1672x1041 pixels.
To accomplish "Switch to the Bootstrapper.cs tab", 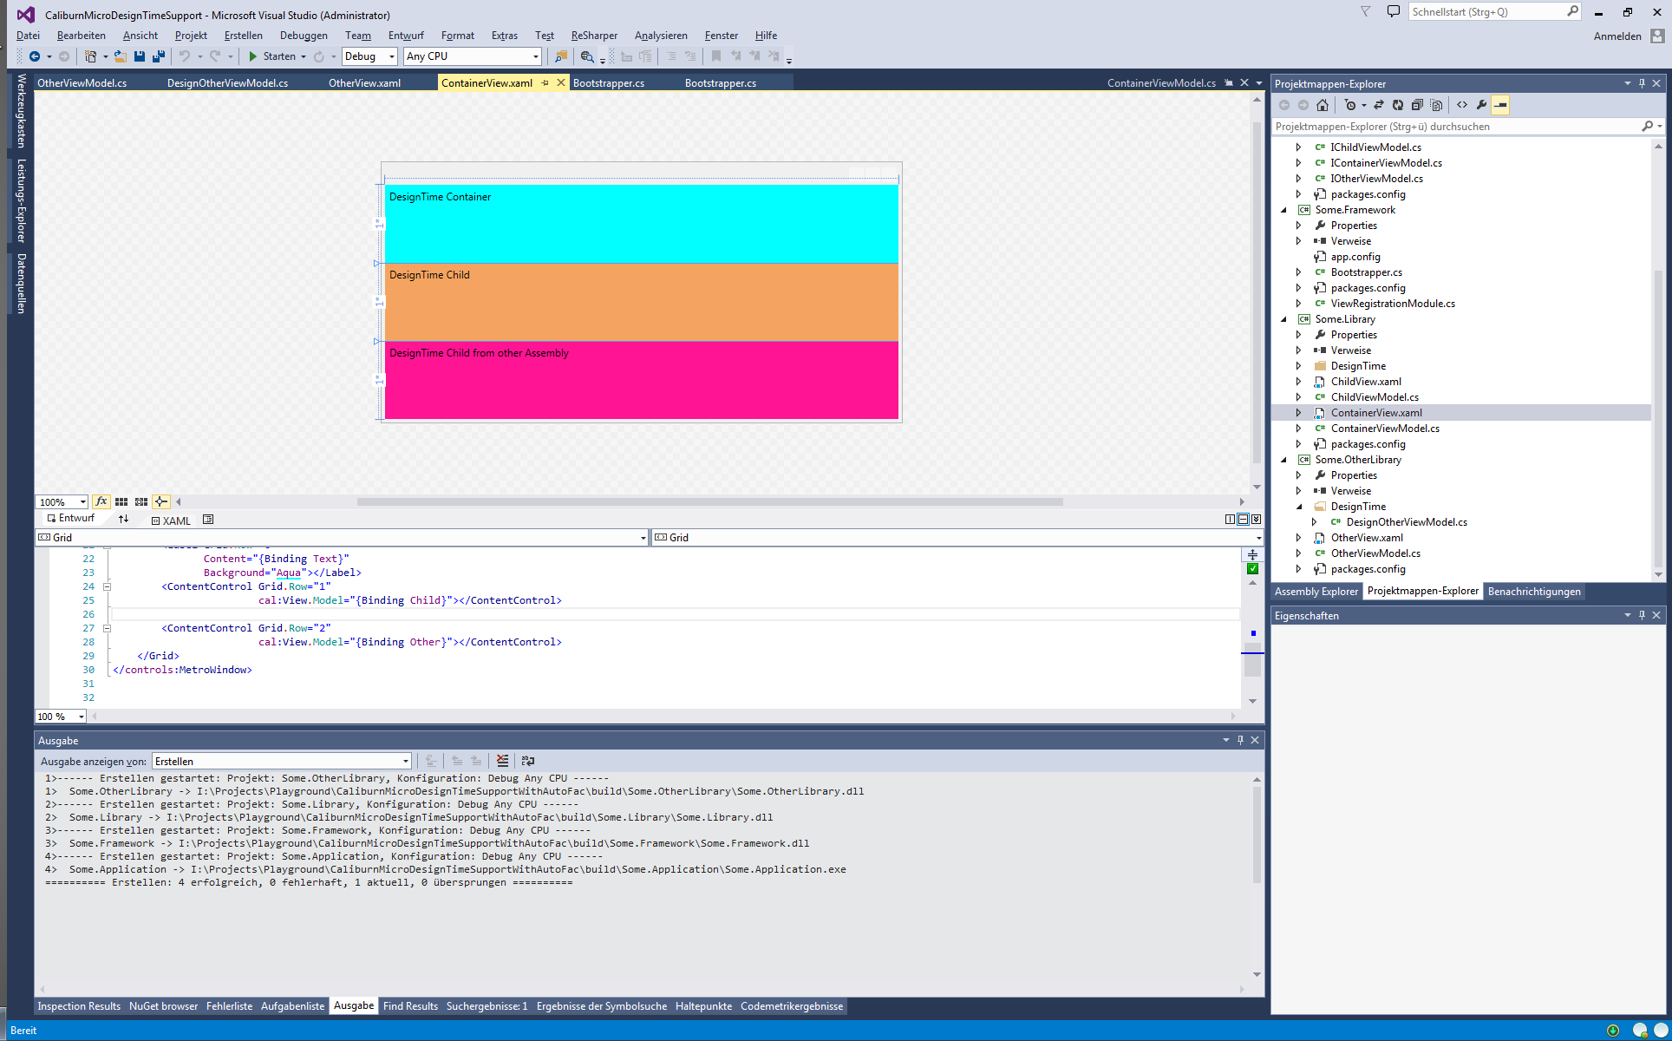I will point(608,82).
